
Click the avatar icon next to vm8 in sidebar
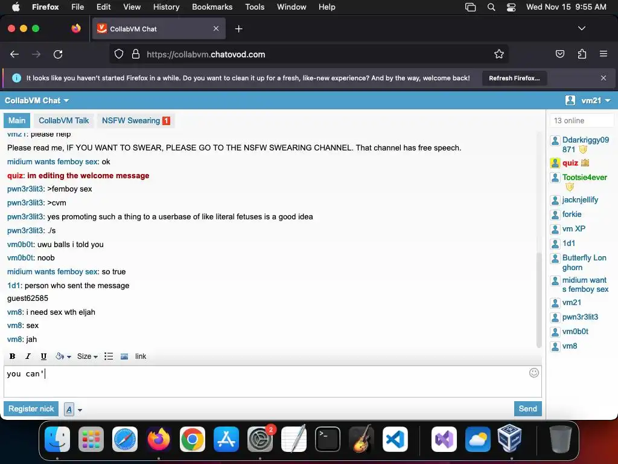tap(555, 346)
